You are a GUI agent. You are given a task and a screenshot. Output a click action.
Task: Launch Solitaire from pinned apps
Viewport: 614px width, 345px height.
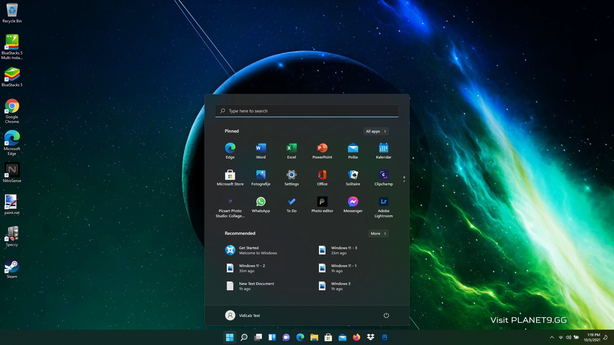pos(353,178)
